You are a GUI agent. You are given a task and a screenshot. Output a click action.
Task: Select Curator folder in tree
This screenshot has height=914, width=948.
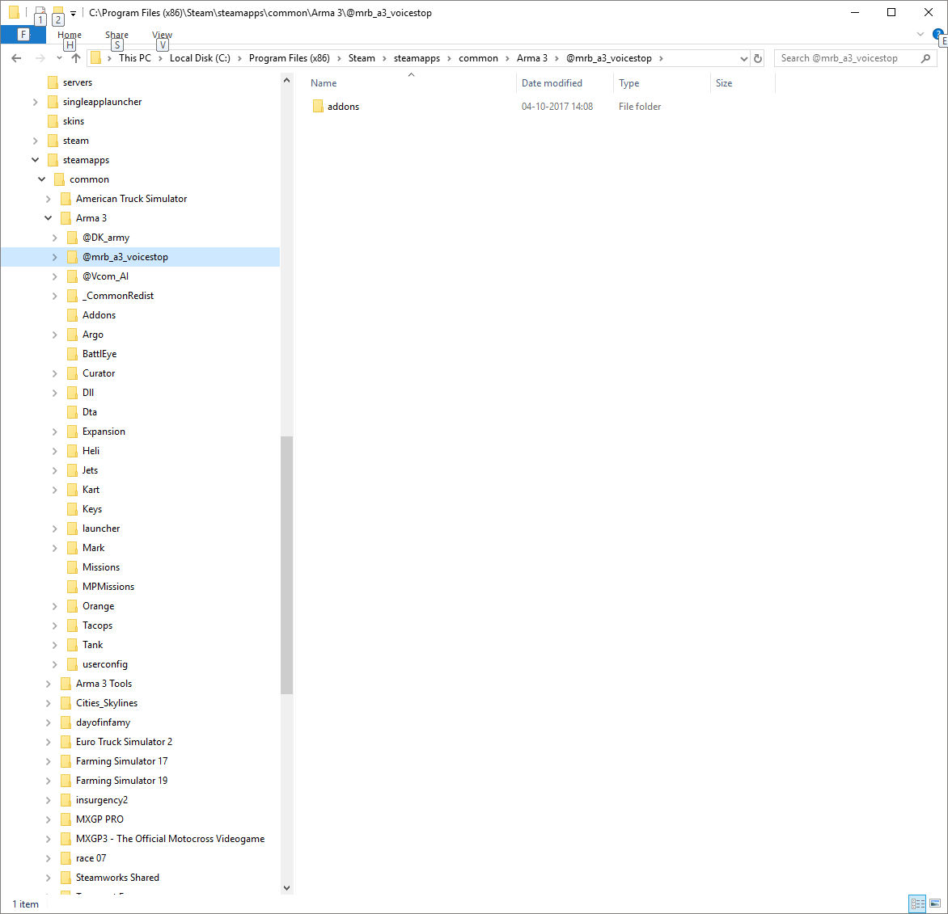99,373
